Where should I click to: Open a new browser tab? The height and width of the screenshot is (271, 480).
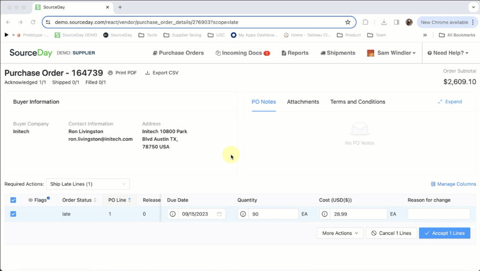coord(120,7)
